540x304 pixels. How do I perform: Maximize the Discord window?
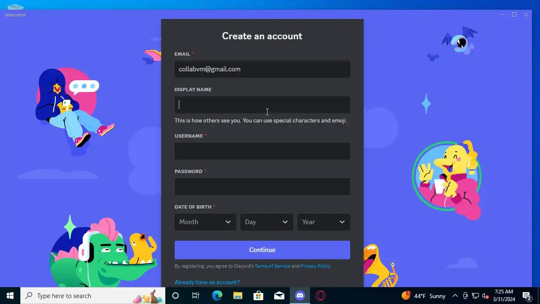(x=514, y=14)
